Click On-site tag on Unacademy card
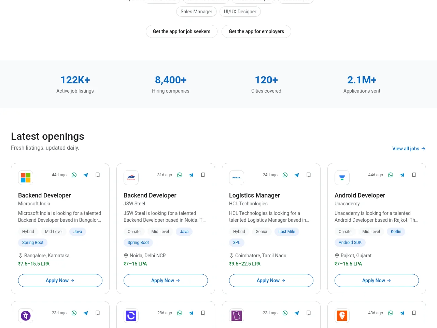The height and width of the screenshot is (328, 437). 345,232
